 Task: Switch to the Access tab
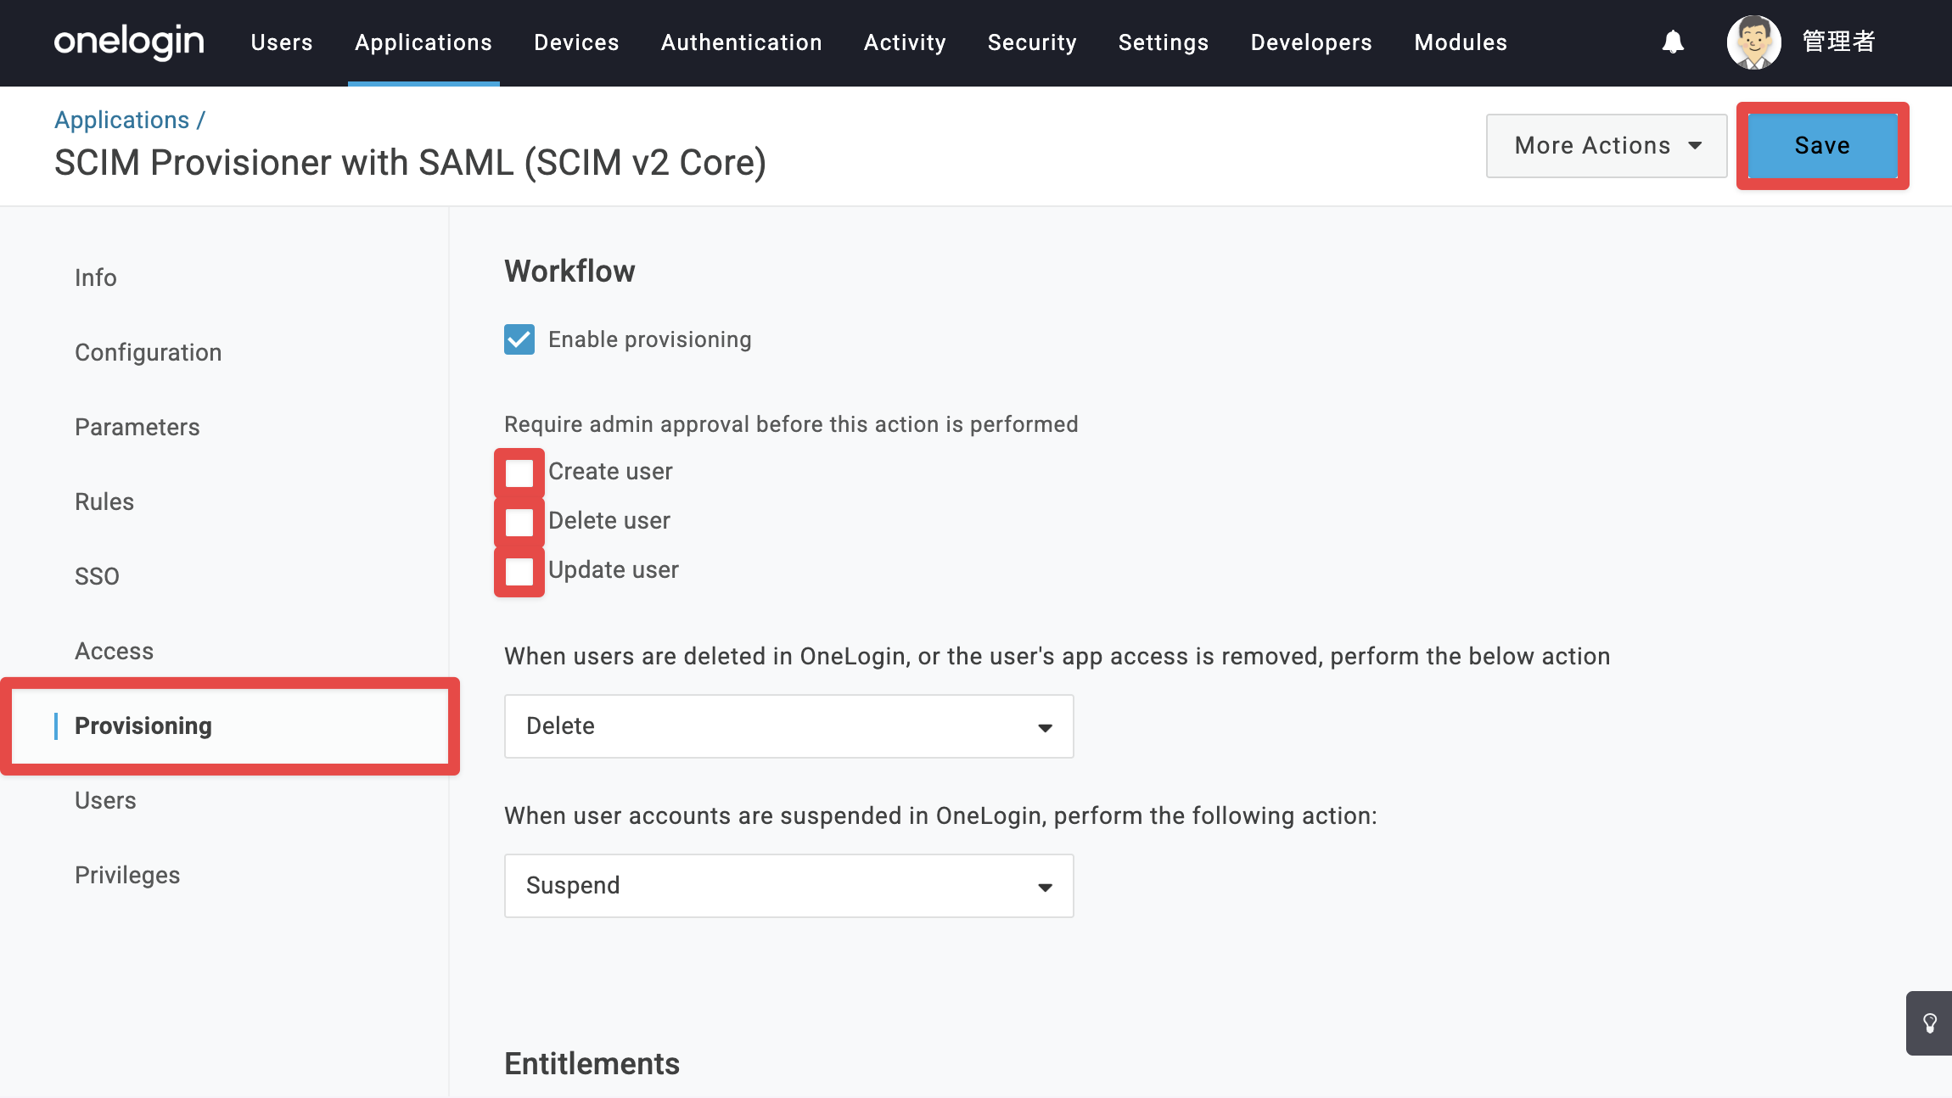tap(115, 651)
